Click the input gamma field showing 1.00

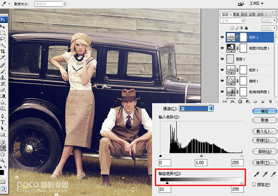[201, 163]
